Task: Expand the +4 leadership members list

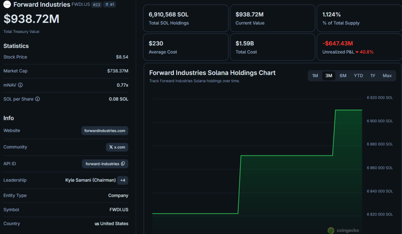Action: [x=122, y=180]
